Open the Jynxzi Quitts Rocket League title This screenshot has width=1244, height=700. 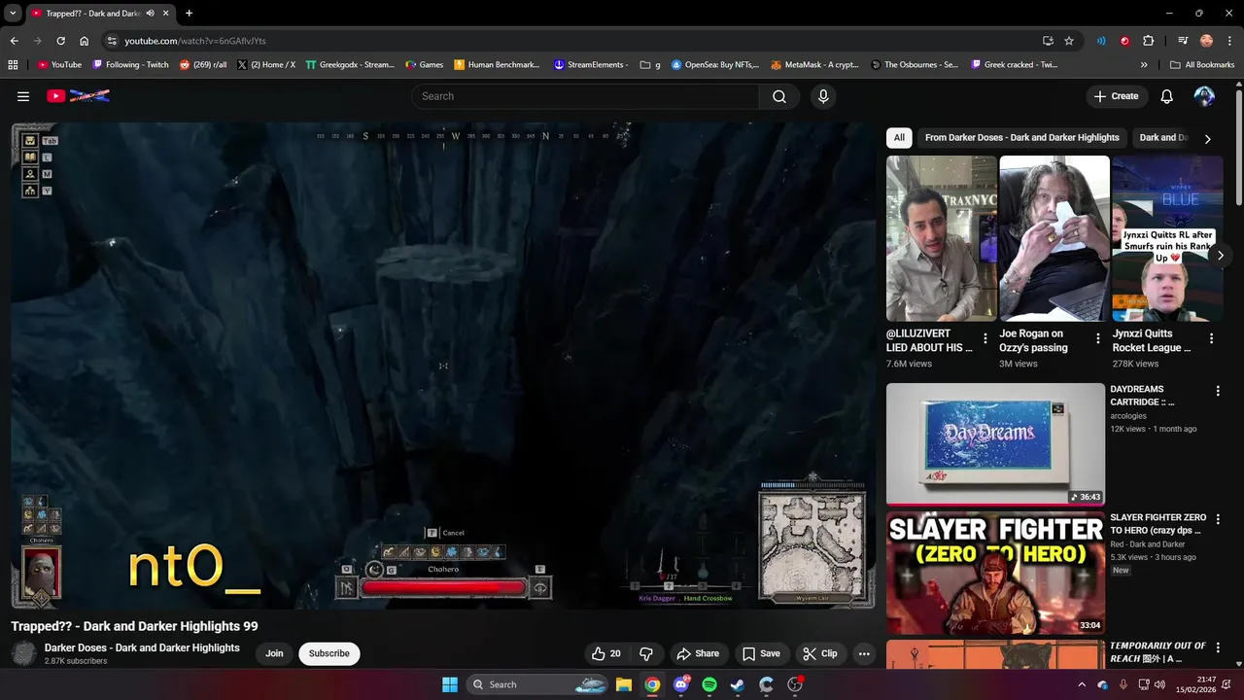1152,340
